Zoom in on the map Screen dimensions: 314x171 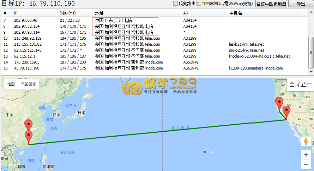coord(306,154)
